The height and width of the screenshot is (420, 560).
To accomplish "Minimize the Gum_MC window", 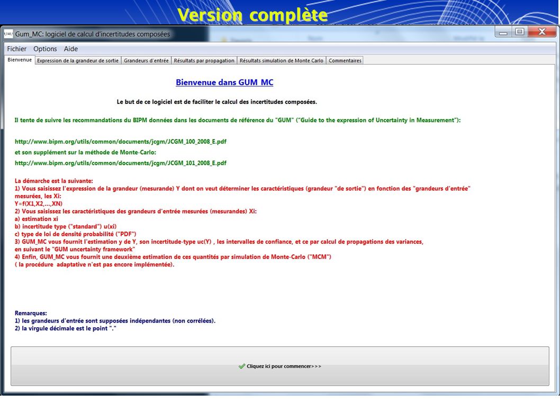I will point(503,32).
